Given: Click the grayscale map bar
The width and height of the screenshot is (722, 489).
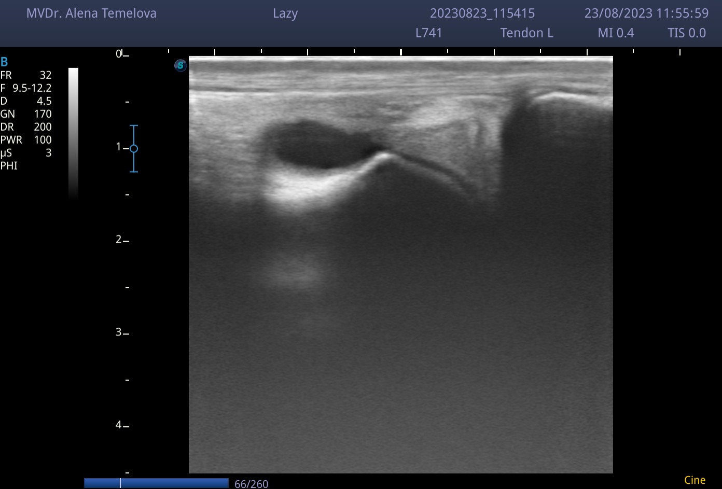Looking at the screenshot, I should [x=73, y=133].
